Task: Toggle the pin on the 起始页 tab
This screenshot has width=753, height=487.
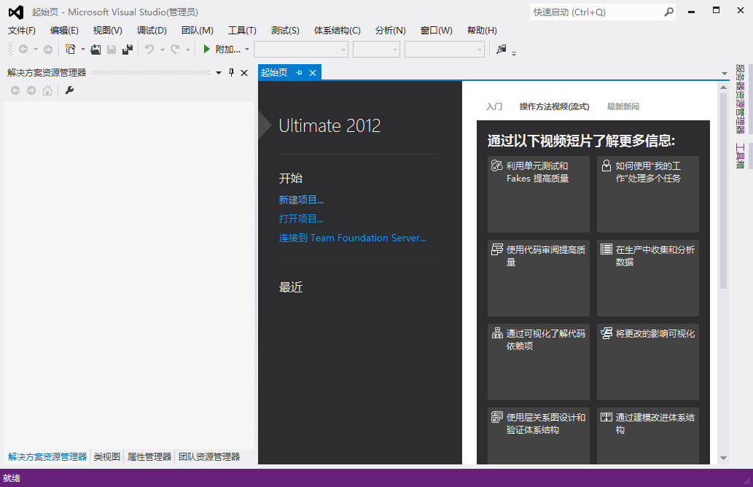Action: point(299,72)
